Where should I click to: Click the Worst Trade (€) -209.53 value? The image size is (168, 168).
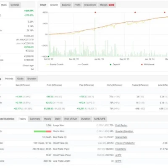tap(110, 143)
